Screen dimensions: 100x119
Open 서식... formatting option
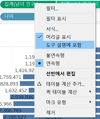[x=65, y=29]
